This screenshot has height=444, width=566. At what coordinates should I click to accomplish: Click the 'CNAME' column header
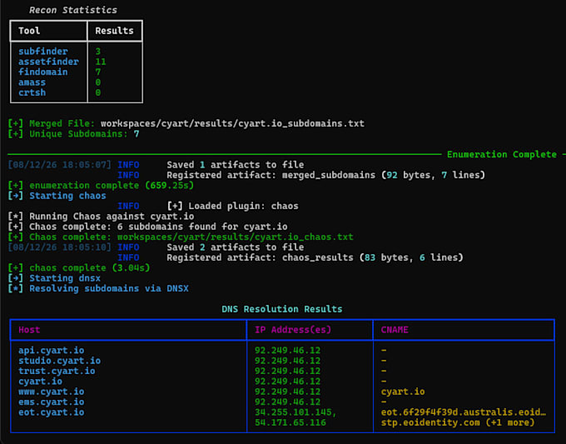pyautogui.click(x=395, y=330)
